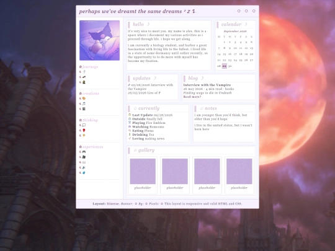Open the second gallery placeholder image

click(175, 171)
